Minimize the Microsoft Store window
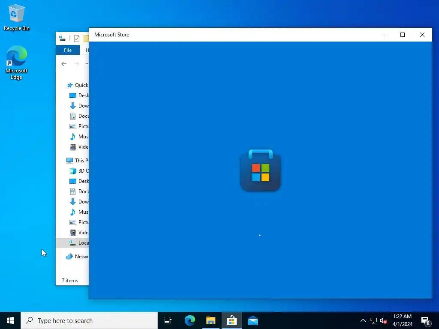The image size is (439, 329). pos(383,35)
